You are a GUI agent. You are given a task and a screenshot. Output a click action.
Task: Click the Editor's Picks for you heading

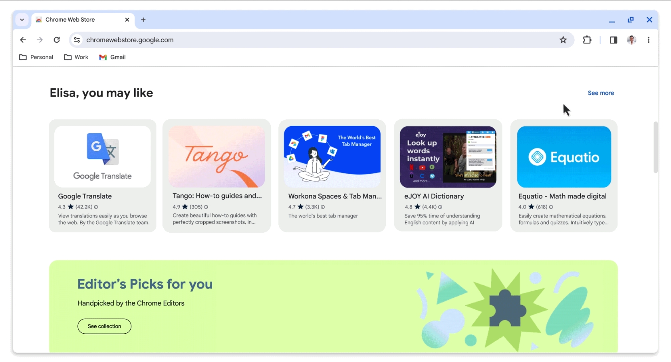point(145,284)
